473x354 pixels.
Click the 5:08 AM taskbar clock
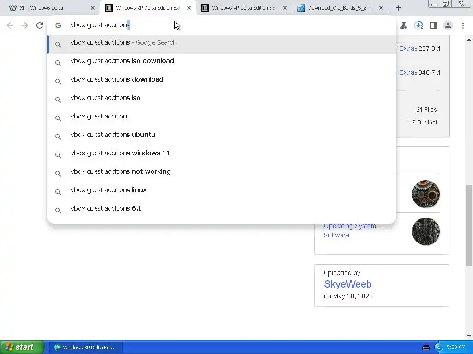(456, 348)
